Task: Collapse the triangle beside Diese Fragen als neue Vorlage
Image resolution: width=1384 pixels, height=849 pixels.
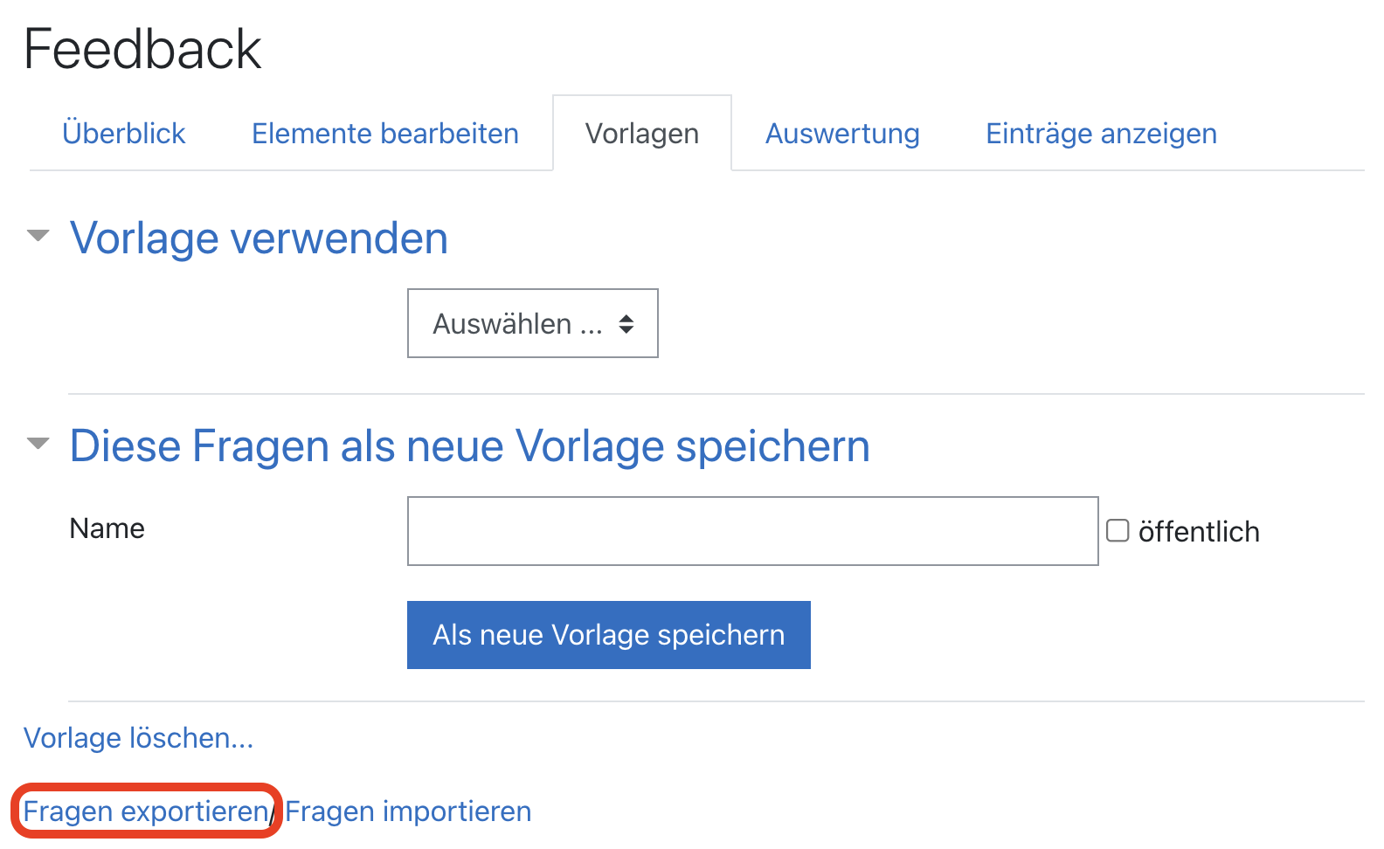Action: coord(38,444)
